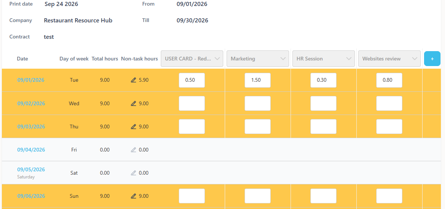Screen dimensions: 445x209
Task: Click the contract value test
Action: point(49,37)
